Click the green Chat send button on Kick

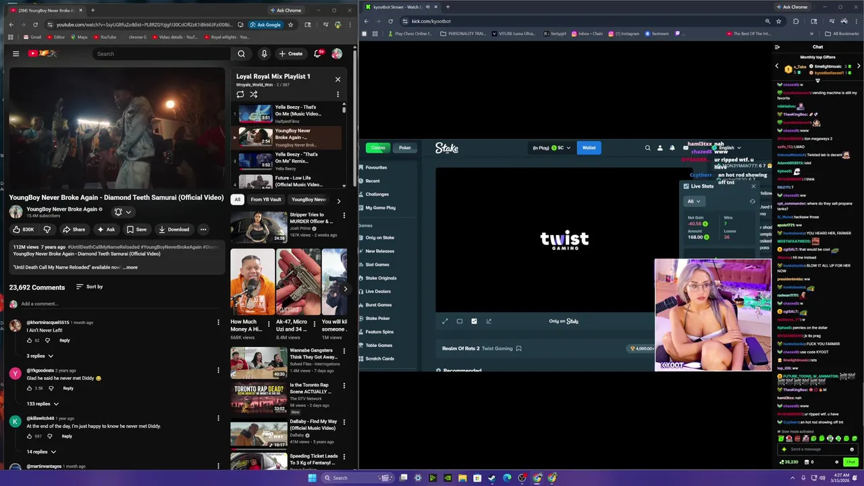850,462
